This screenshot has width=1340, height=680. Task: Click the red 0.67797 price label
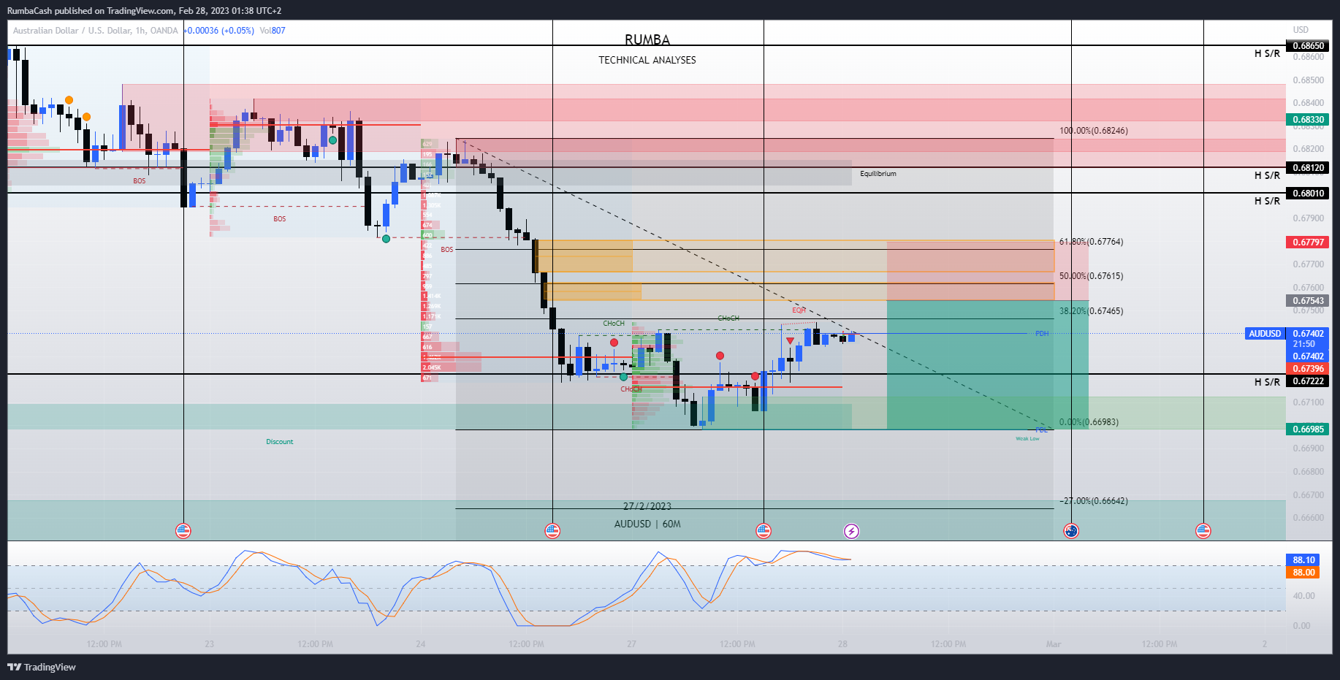click(1308, 242)
